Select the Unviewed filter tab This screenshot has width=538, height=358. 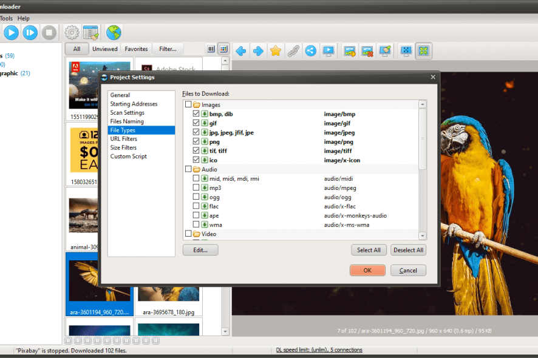[105, 49]
